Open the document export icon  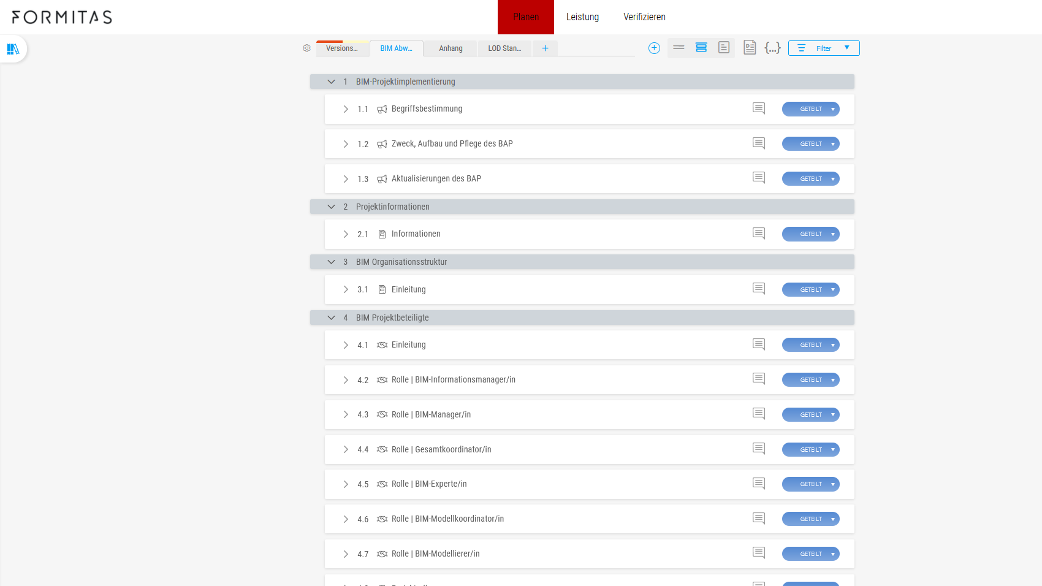click(x=750, y=47)
